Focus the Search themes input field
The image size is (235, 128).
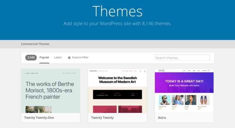[182, 58]
